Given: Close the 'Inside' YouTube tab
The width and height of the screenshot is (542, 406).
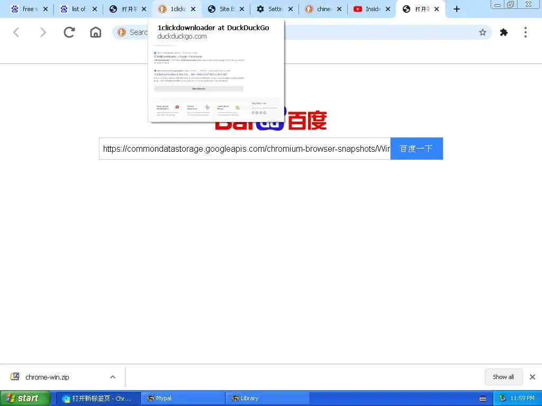Looking at the screenshot, I should 388,9.
